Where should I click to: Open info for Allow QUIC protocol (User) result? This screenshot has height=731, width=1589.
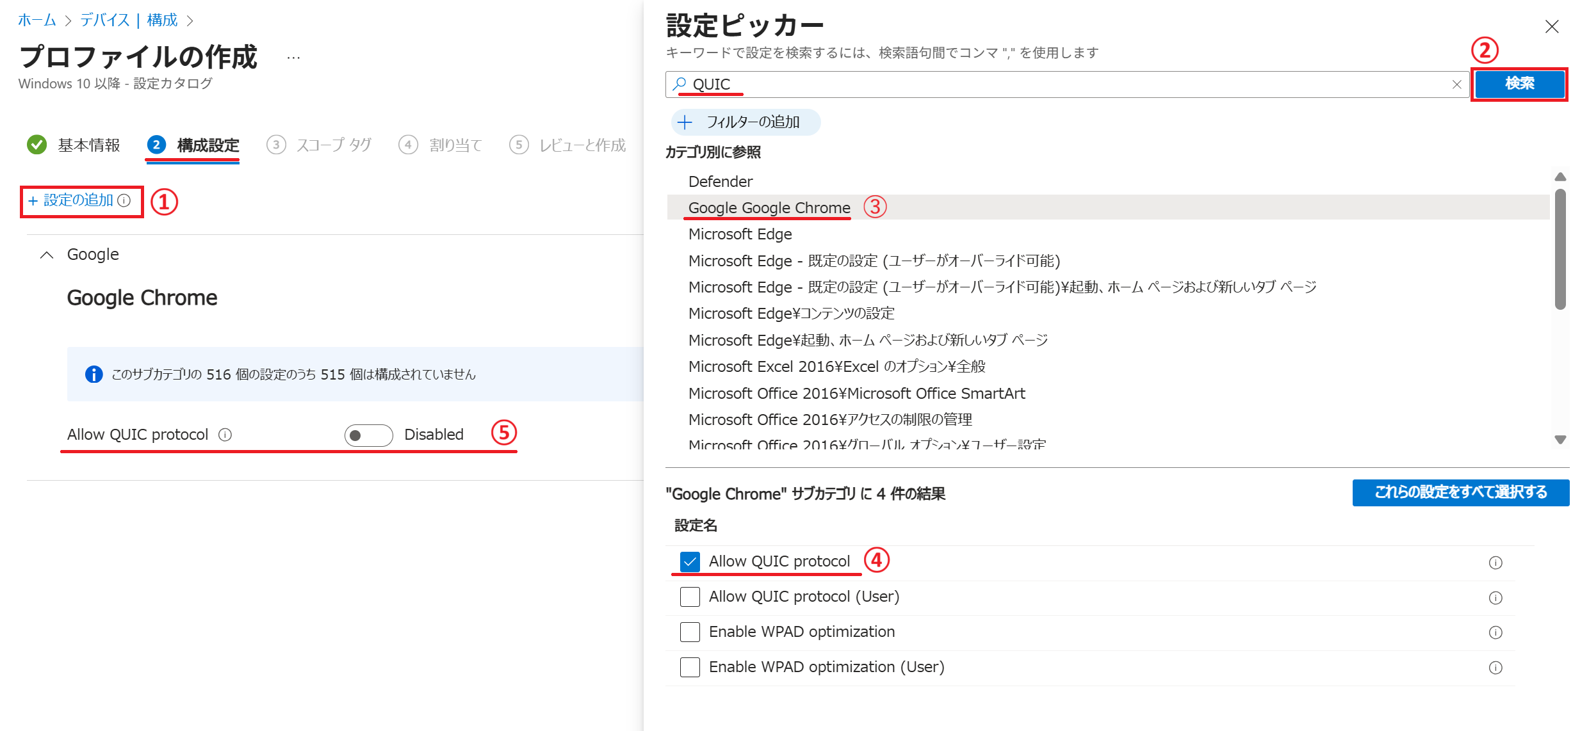coord(1495,598)
